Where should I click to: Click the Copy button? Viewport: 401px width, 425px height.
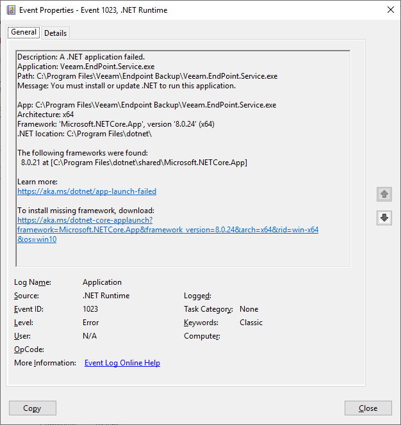point(33,408)
